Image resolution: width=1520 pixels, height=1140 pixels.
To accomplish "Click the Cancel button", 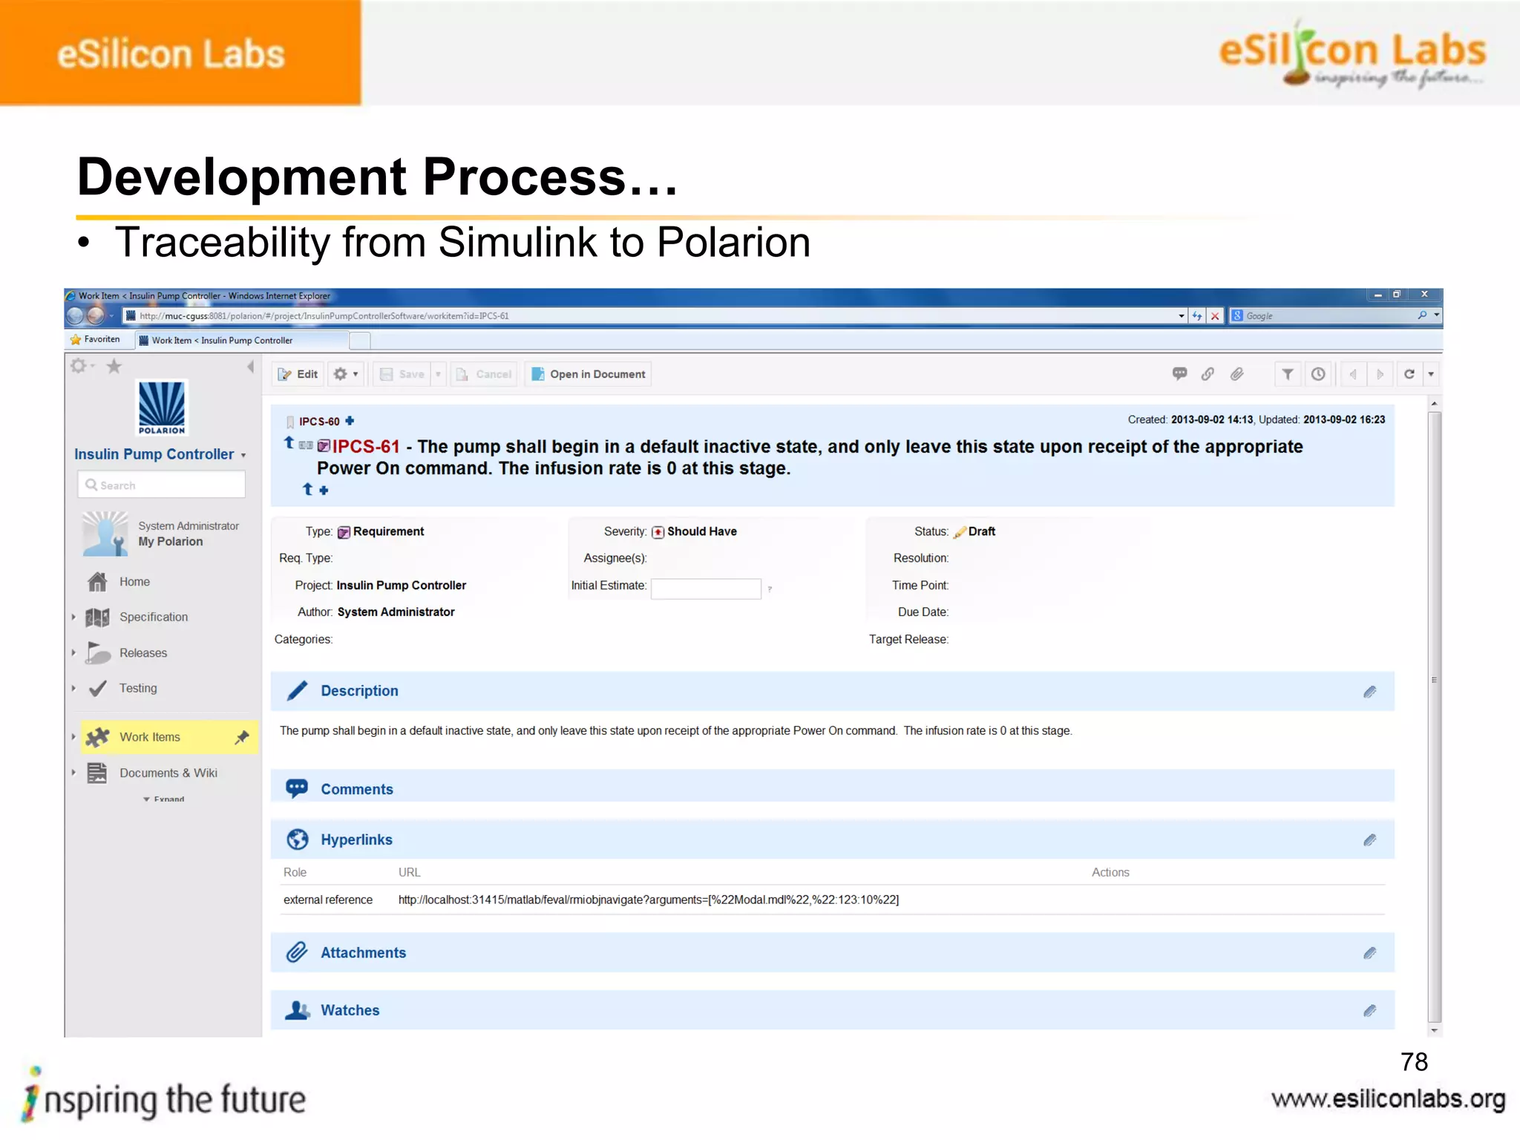I will (x=484, y=374).
